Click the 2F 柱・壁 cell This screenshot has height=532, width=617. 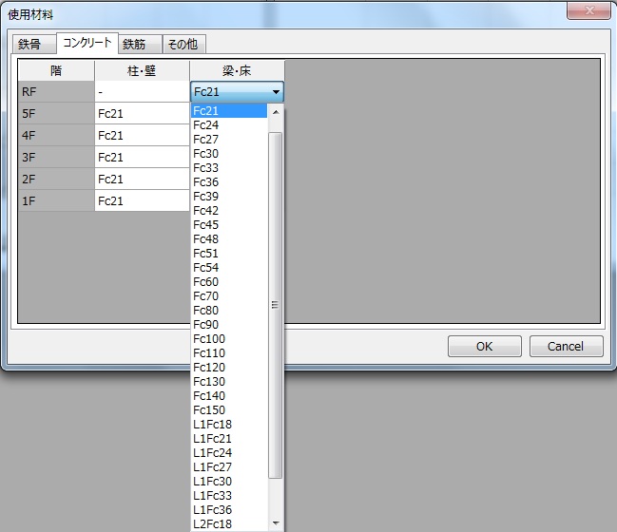click(142, 180)
